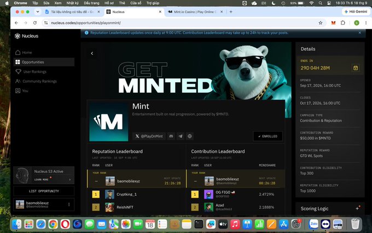Expand the Scoring Logic section
Screen dimensions: 372x233
pos(357,208)
